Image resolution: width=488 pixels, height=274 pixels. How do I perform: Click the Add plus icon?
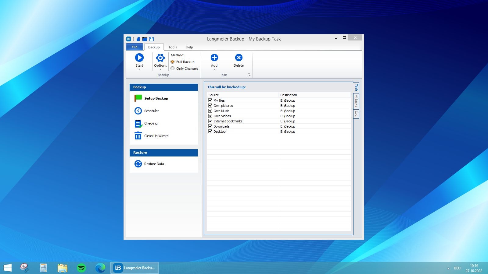[x=214, y=58]
